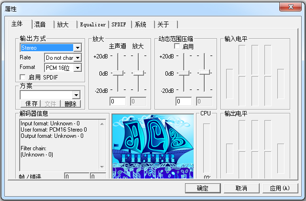Switch to the SPDIF tab
The height and width of the screenshot is (201, 306).
tap(120, 24)
